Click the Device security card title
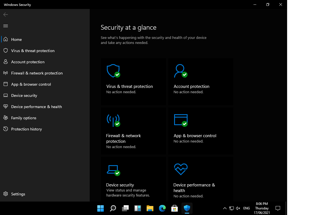 [x=120, y=185]
